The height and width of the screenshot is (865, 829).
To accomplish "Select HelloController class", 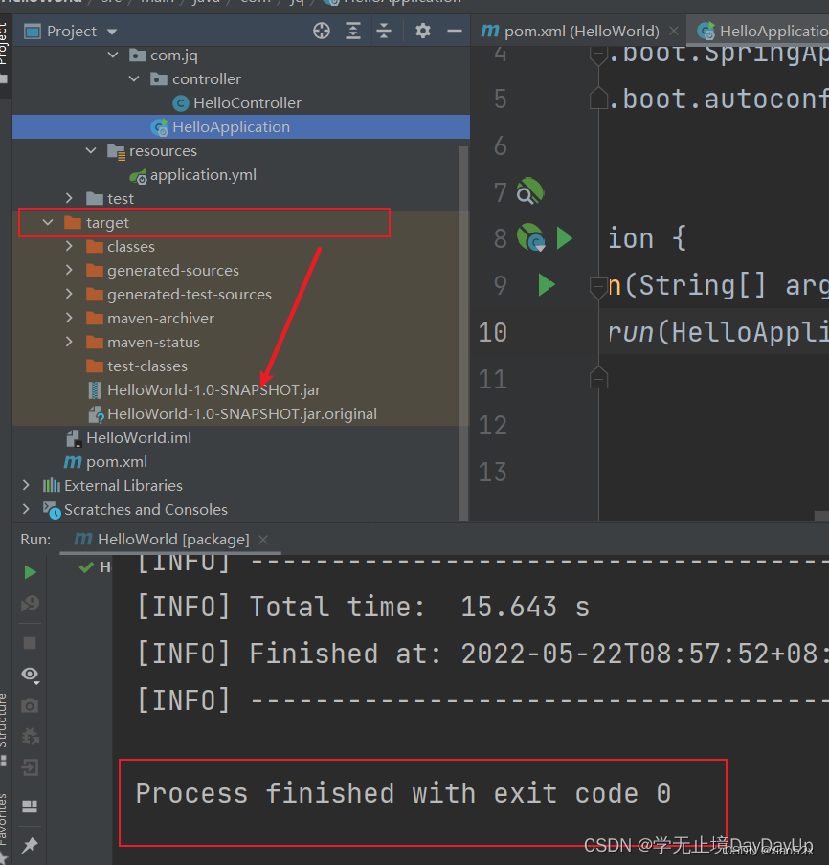I will pos(237,103).
